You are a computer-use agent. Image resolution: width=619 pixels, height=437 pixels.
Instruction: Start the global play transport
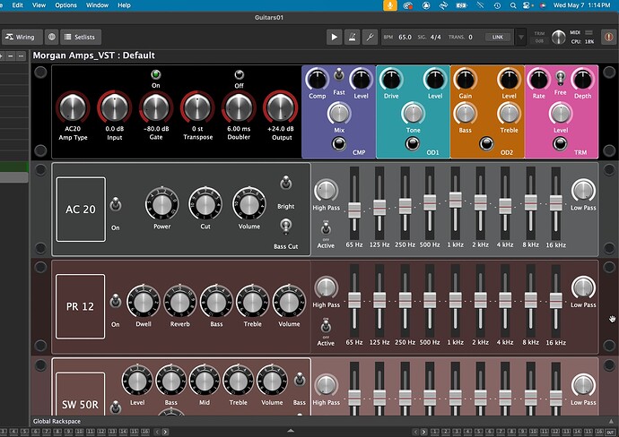334,37
